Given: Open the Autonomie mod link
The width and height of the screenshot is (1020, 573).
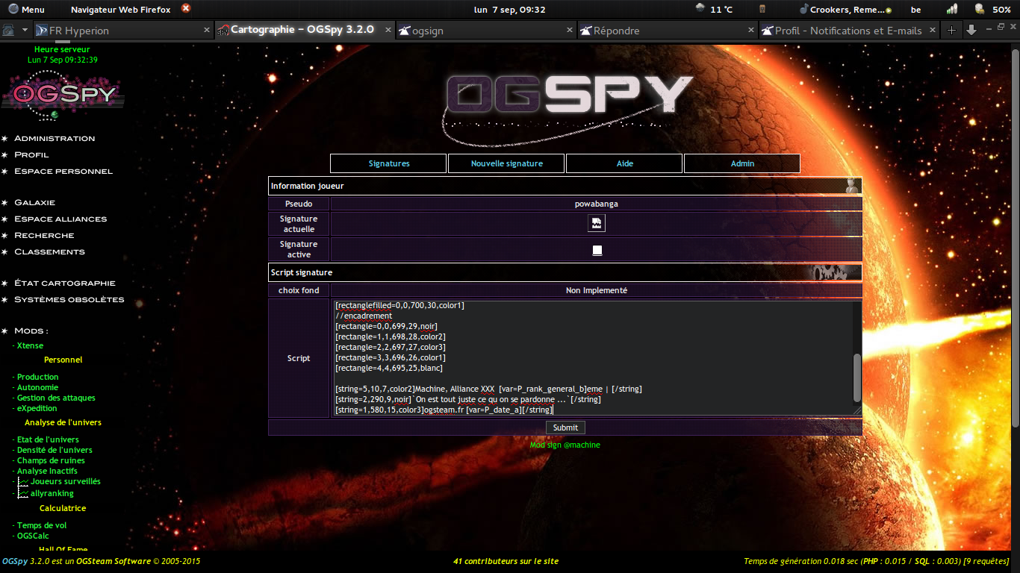Looking at the screenshot, I should point(37,388).
